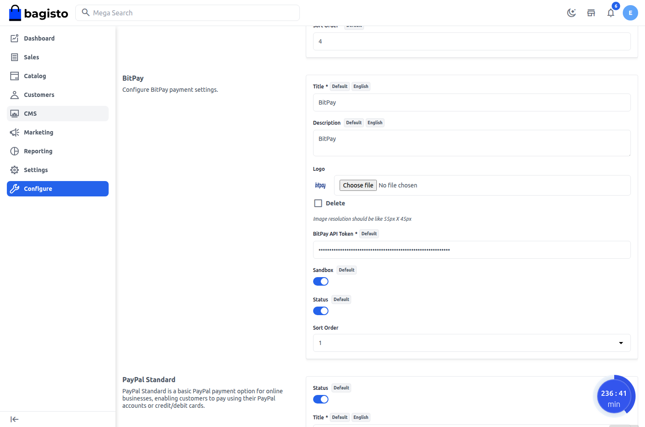Click the bitpay logo thumbnail
The width and height of the screenshot is (645, 427).
320,185
